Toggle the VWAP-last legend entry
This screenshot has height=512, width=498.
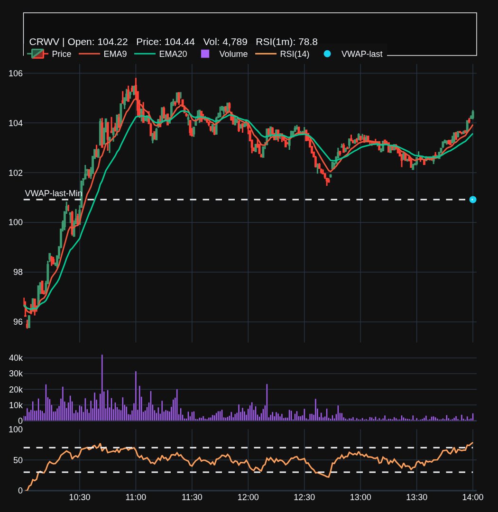coord(352,54)
